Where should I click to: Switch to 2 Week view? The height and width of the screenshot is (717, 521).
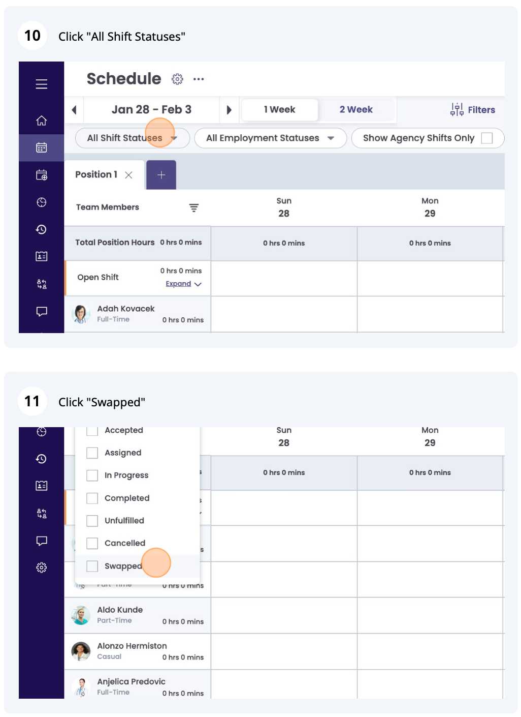pos(356,110)
